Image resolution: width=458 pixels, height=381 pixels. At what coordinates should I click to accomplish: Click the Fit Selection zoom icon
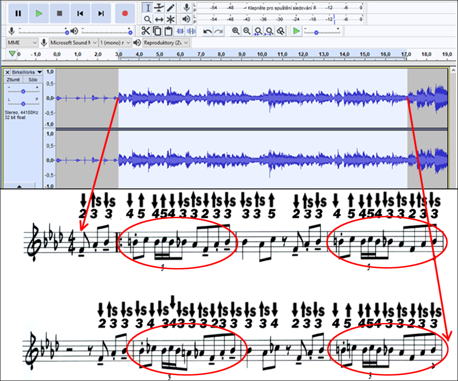(258, 31)
